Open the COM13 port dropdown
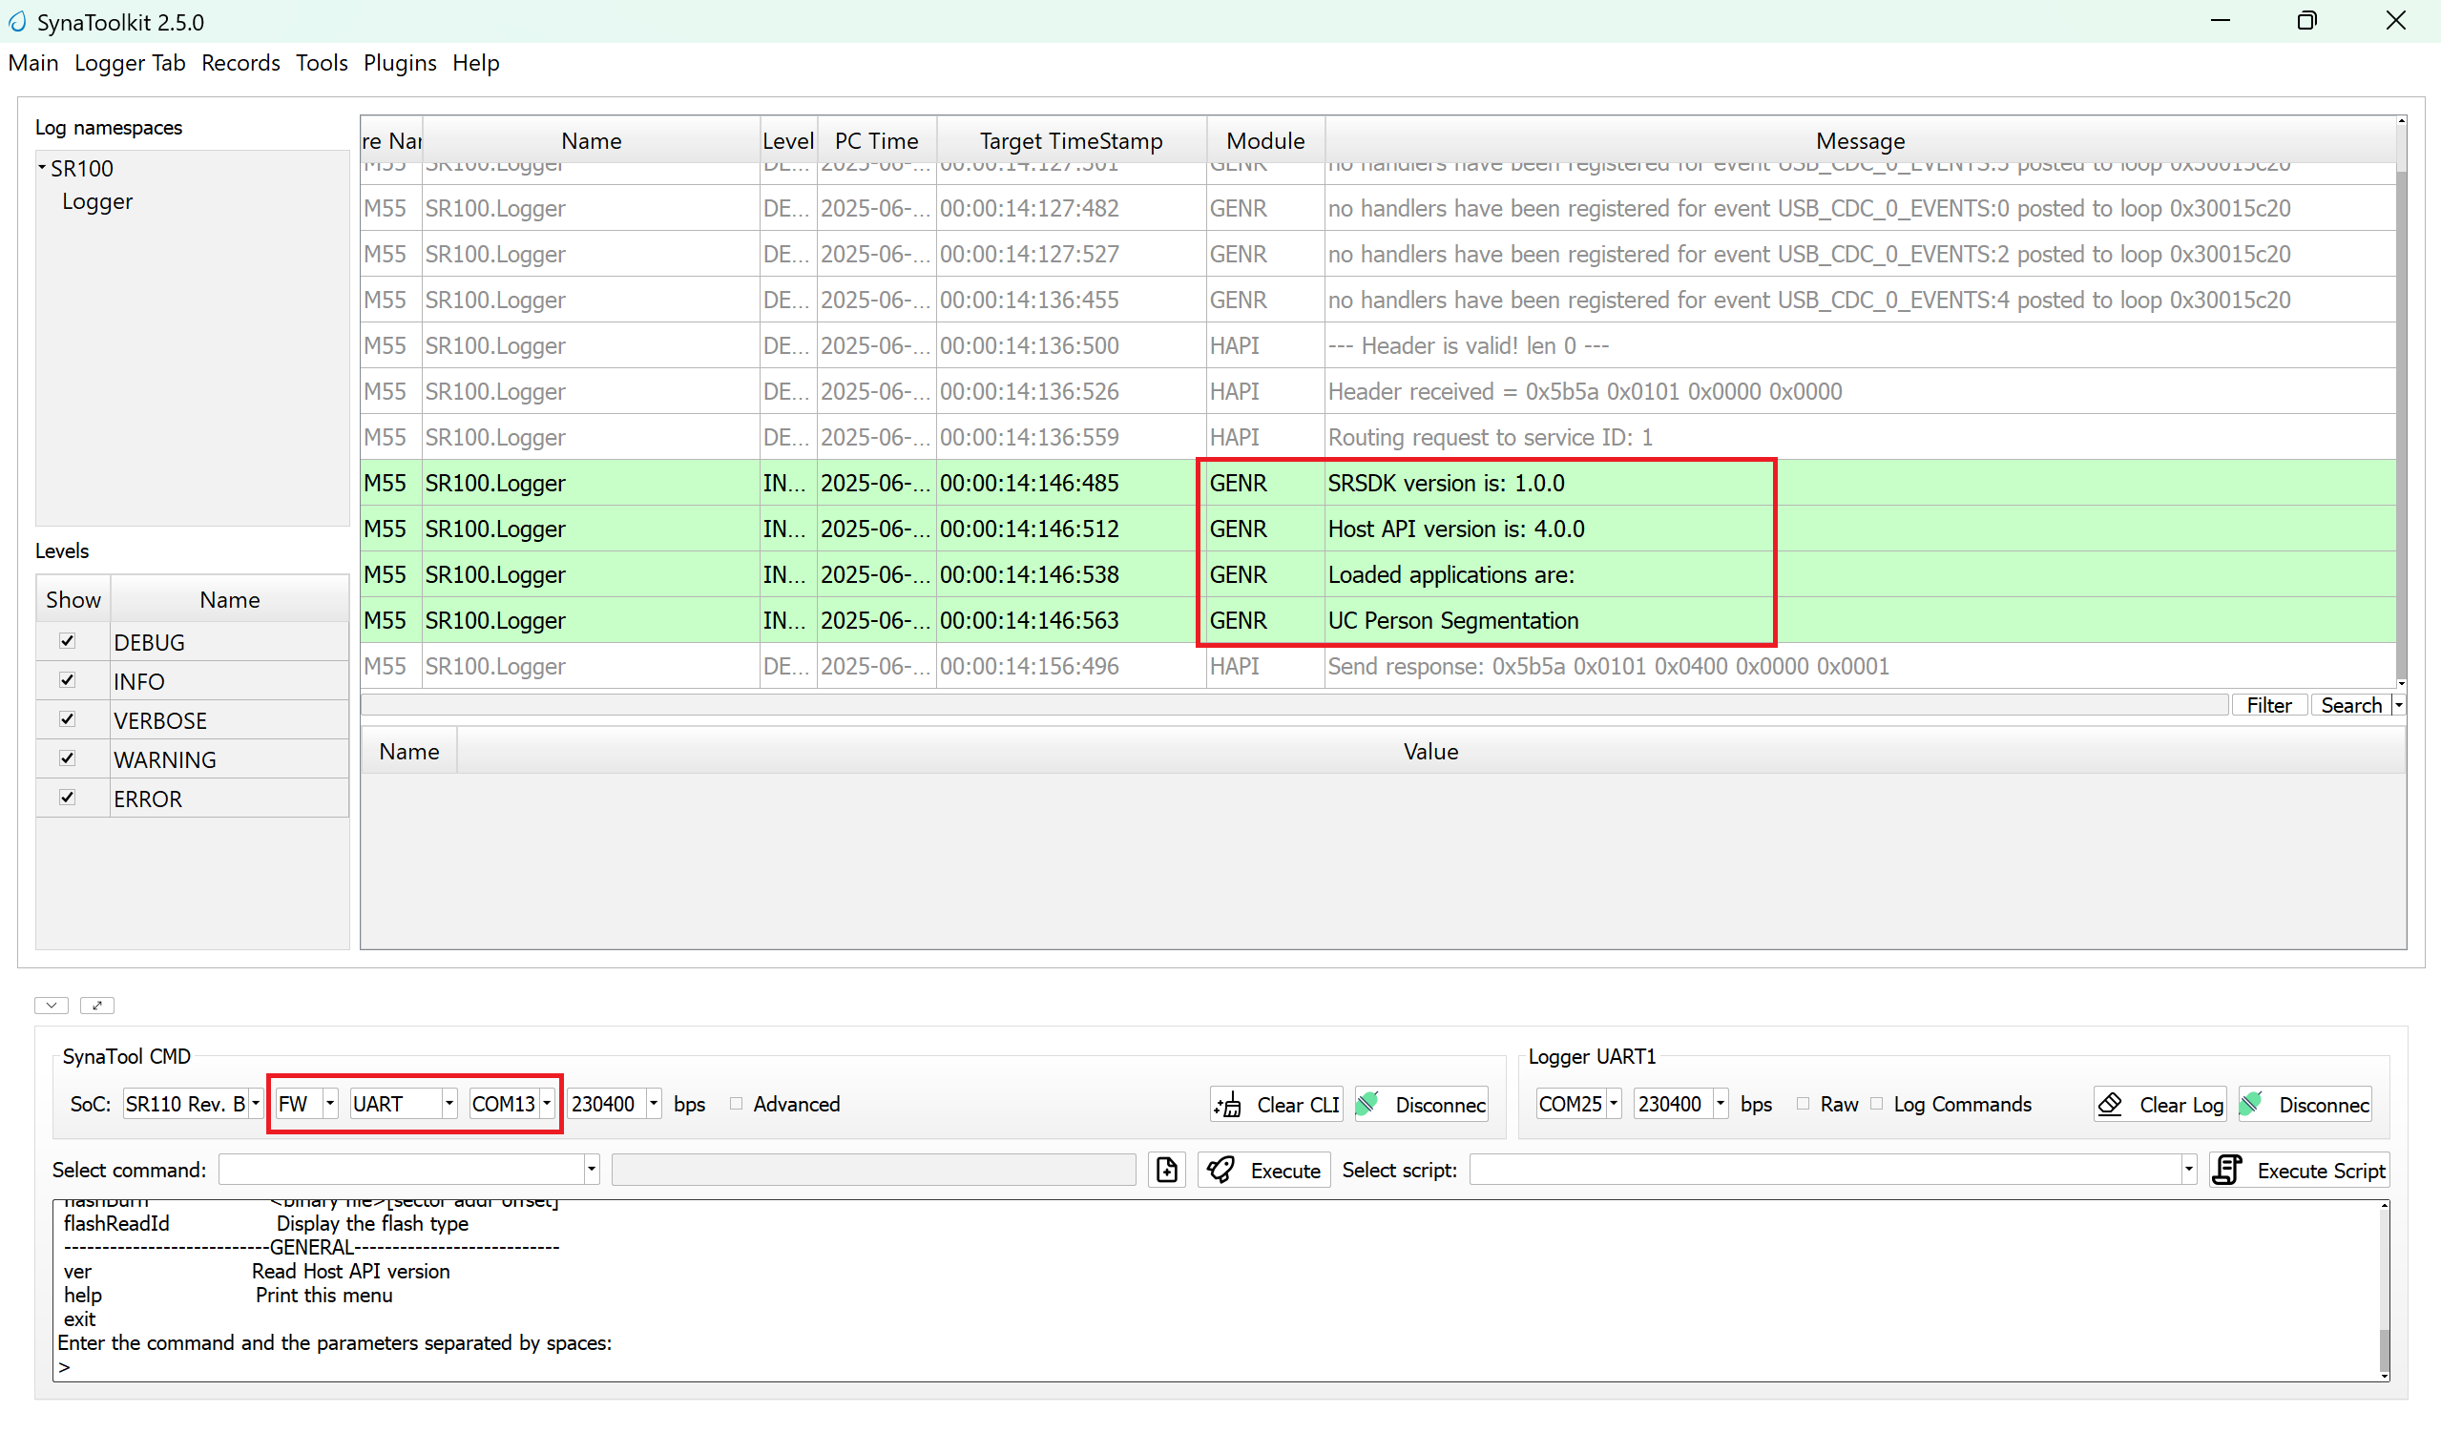This screenshot has width=2441, height=1432. pos(548,1104)
